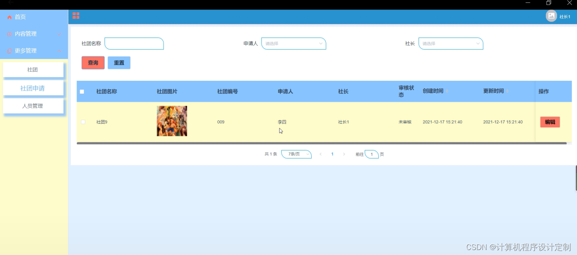Restore the window using title bar button
577x255 pixels.
coord(549,3)
